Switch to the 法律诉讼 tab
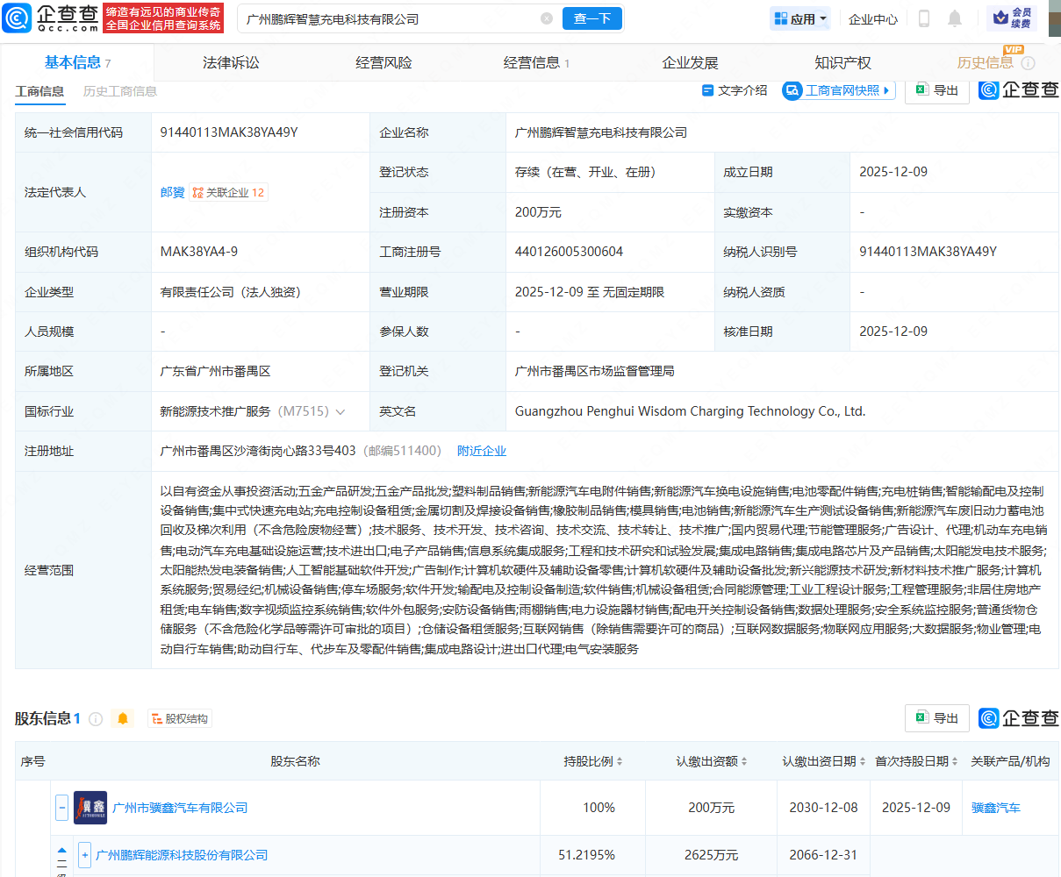This screenshot has width=1061, height=877. click(x=231, y=63)
